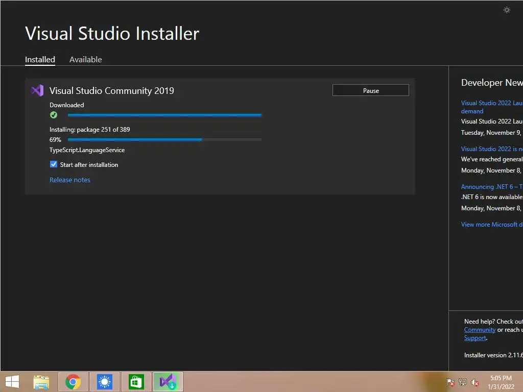Open the 'Visual Studio 2022 is now' news link
The image size is (523, 392).
492,149
